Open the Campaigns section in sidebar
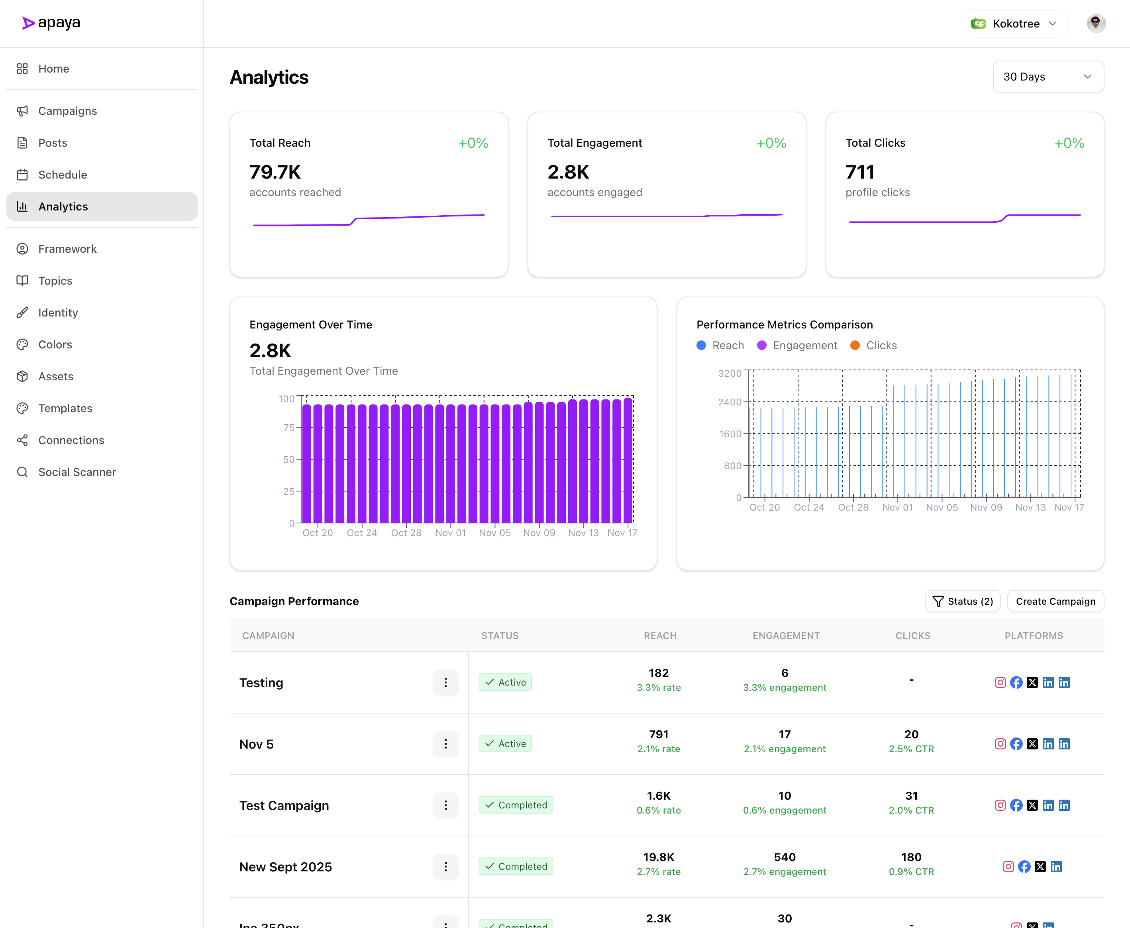This screenshot has height=928, width=1130. 67,111
